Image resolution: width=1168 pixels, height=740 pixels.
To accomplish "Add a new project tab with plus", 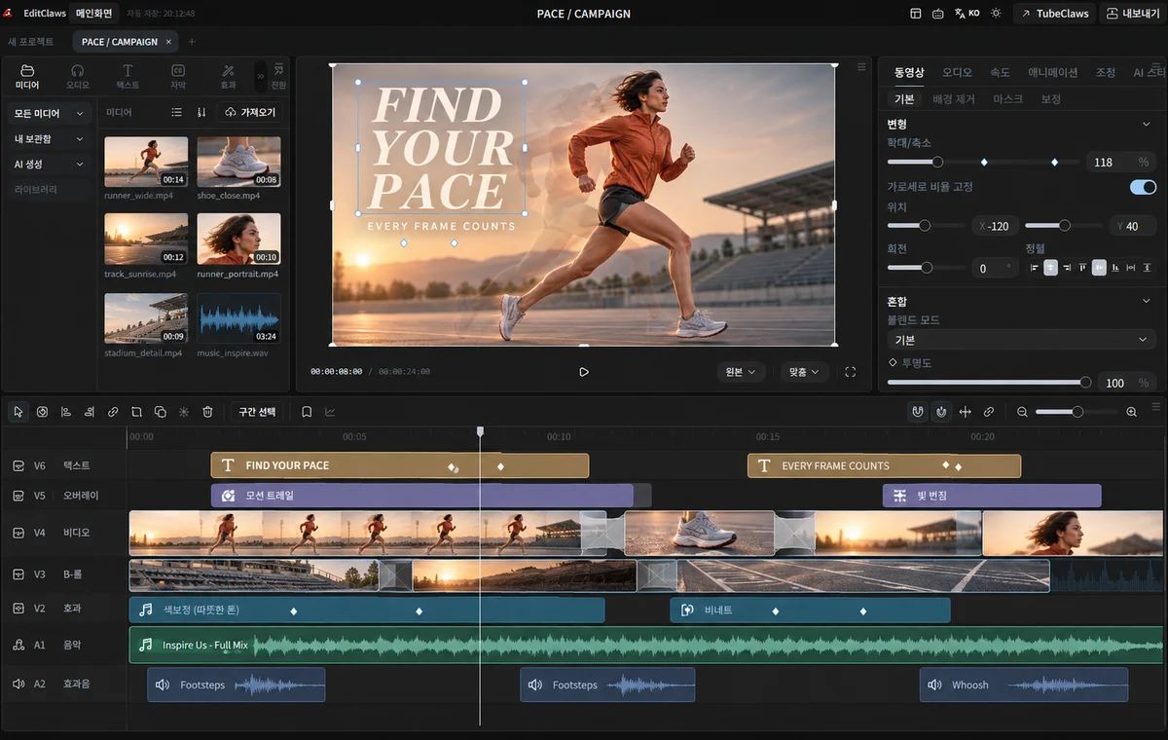I will (x=192, y=42).
